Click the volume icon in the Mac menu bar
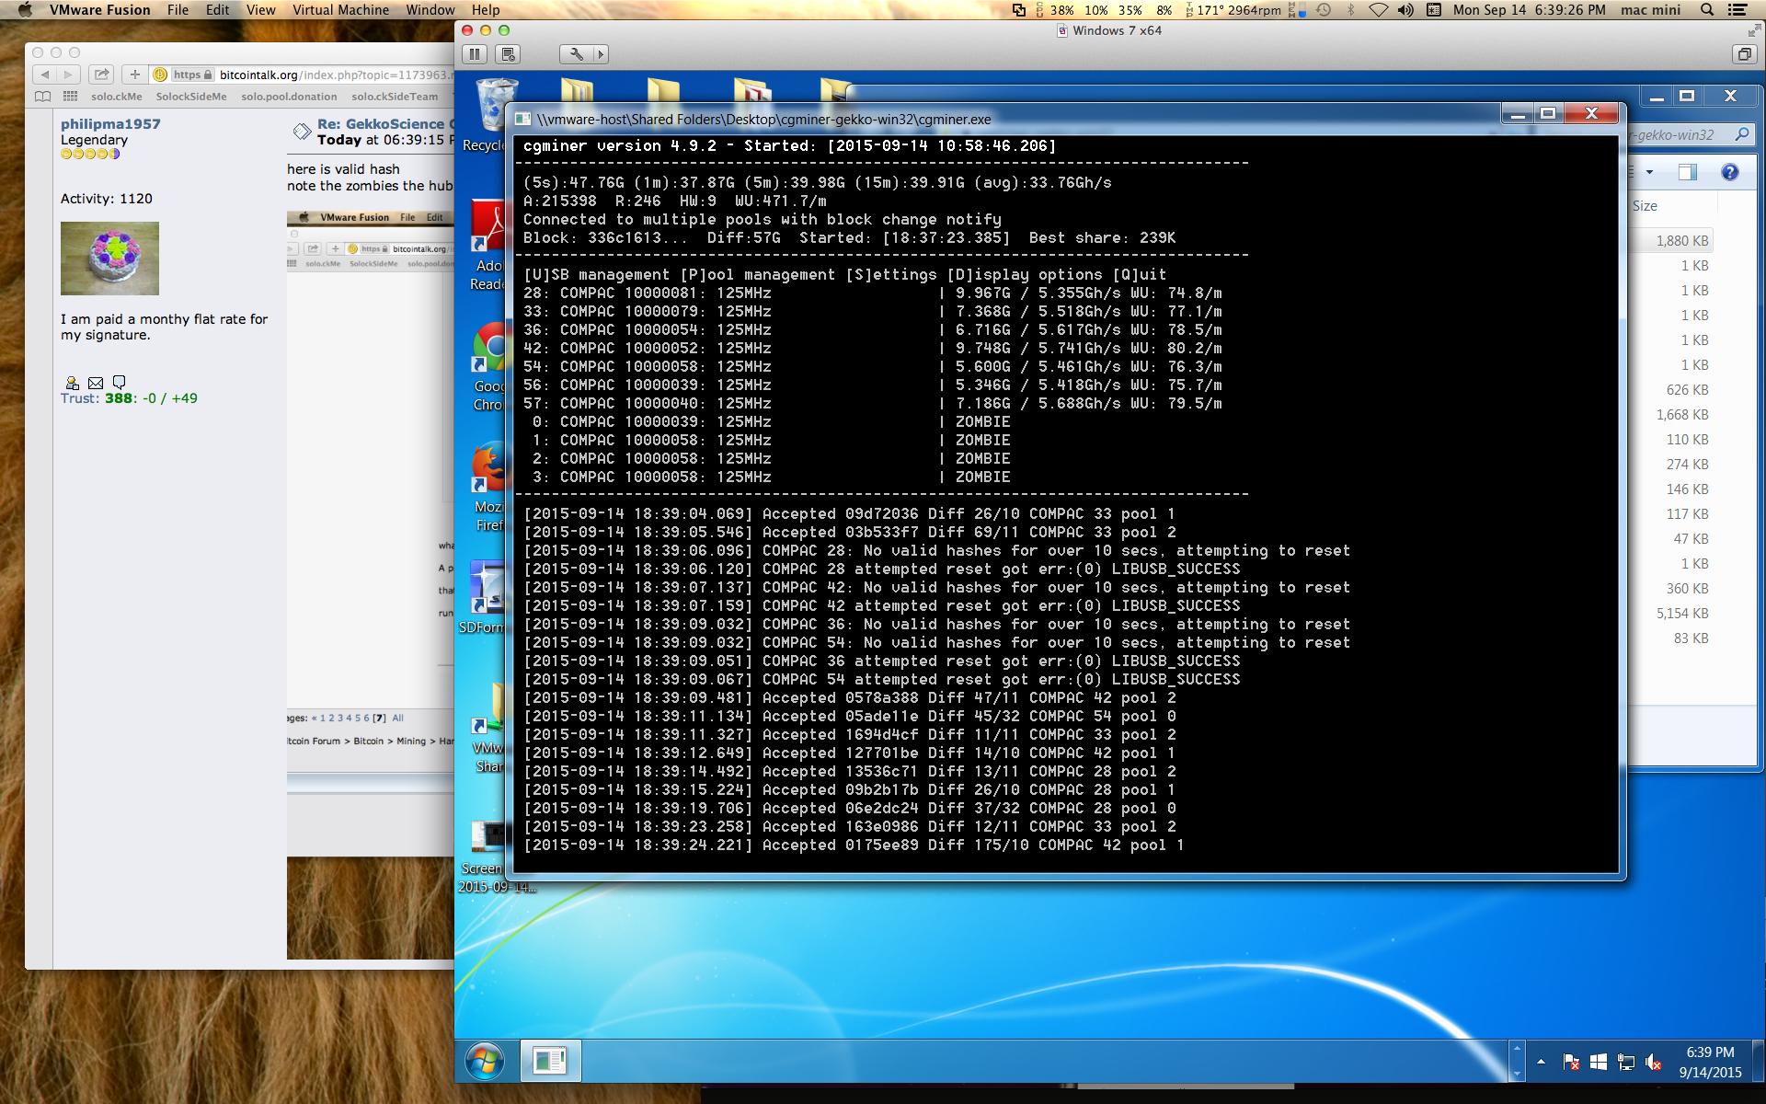 coord(1405,10)
